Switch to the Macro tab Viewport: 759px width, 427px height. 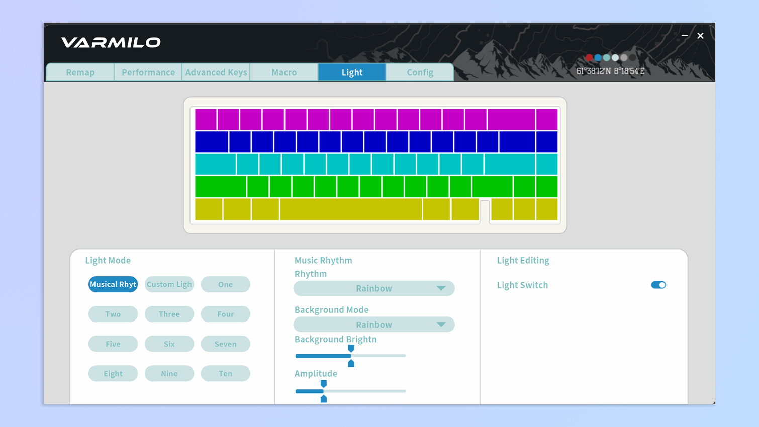click(x=284, y=72)
